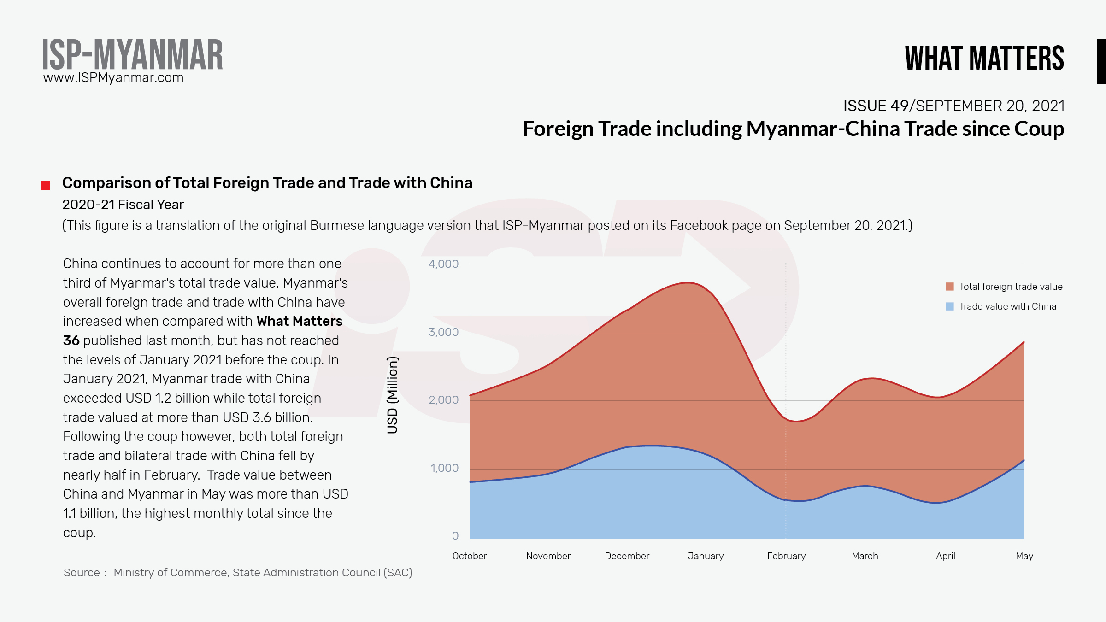
Task: Click the May label on the x-axis
Action: click(x=1024, y=556)
